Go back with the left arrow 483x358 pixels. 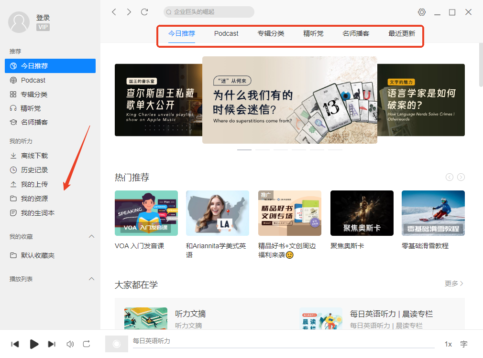pyautogui.click(x=114, y=12)
